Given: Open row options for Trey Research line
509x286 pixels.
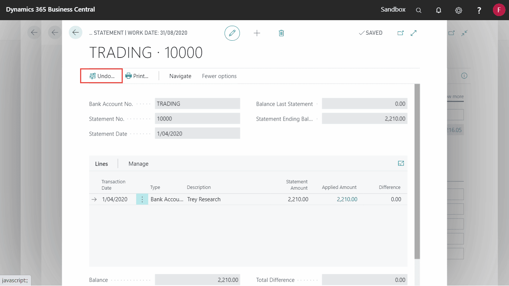Looking at the screenshot, I should [142, 199].
